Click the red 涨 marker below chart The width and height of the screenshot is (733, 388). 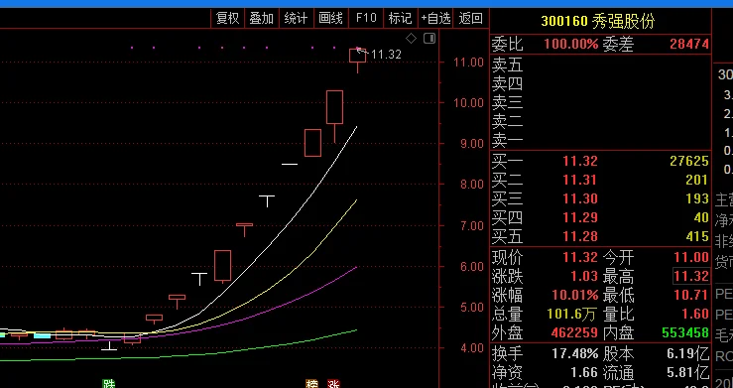click(x=334, y=384)
